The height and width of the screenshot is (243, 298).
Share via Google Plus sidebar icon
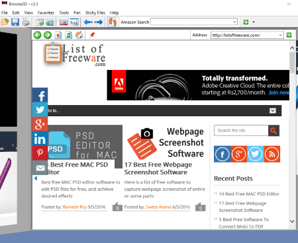click(40, 124)
